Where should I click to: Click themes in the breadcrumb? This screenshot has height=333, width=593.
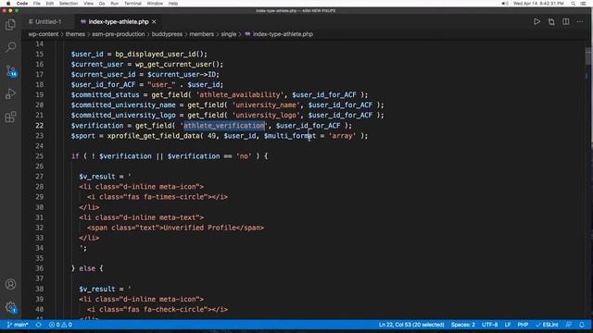click(75, 34)
